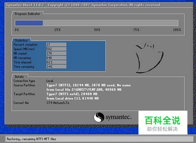Screen dimensions: 196x143
Task: Click the Percent complete label
Action: pos(25,45)
